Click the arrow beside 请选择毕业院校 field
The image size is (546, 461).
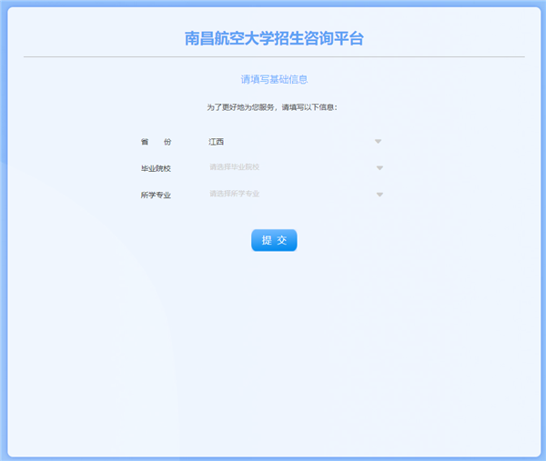[379, 168]
